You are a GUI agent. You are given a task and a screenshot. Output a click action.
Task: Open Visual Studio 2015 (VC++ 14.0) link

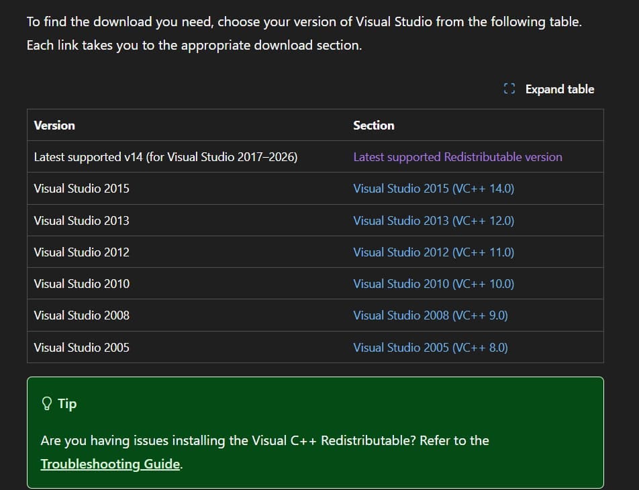coord(434,189)
